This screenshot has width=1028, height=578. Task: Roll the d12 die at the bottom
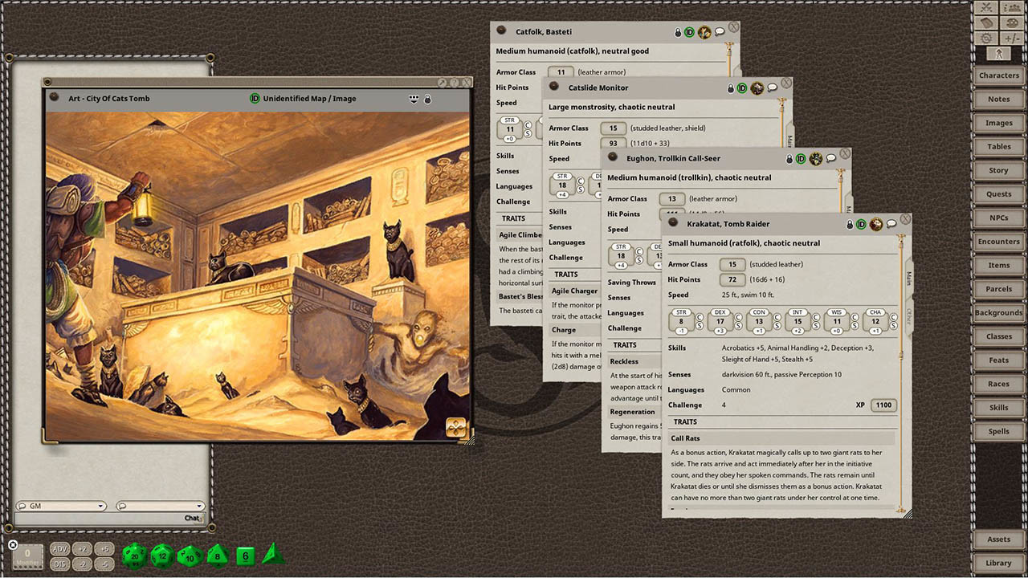[161, 556]
